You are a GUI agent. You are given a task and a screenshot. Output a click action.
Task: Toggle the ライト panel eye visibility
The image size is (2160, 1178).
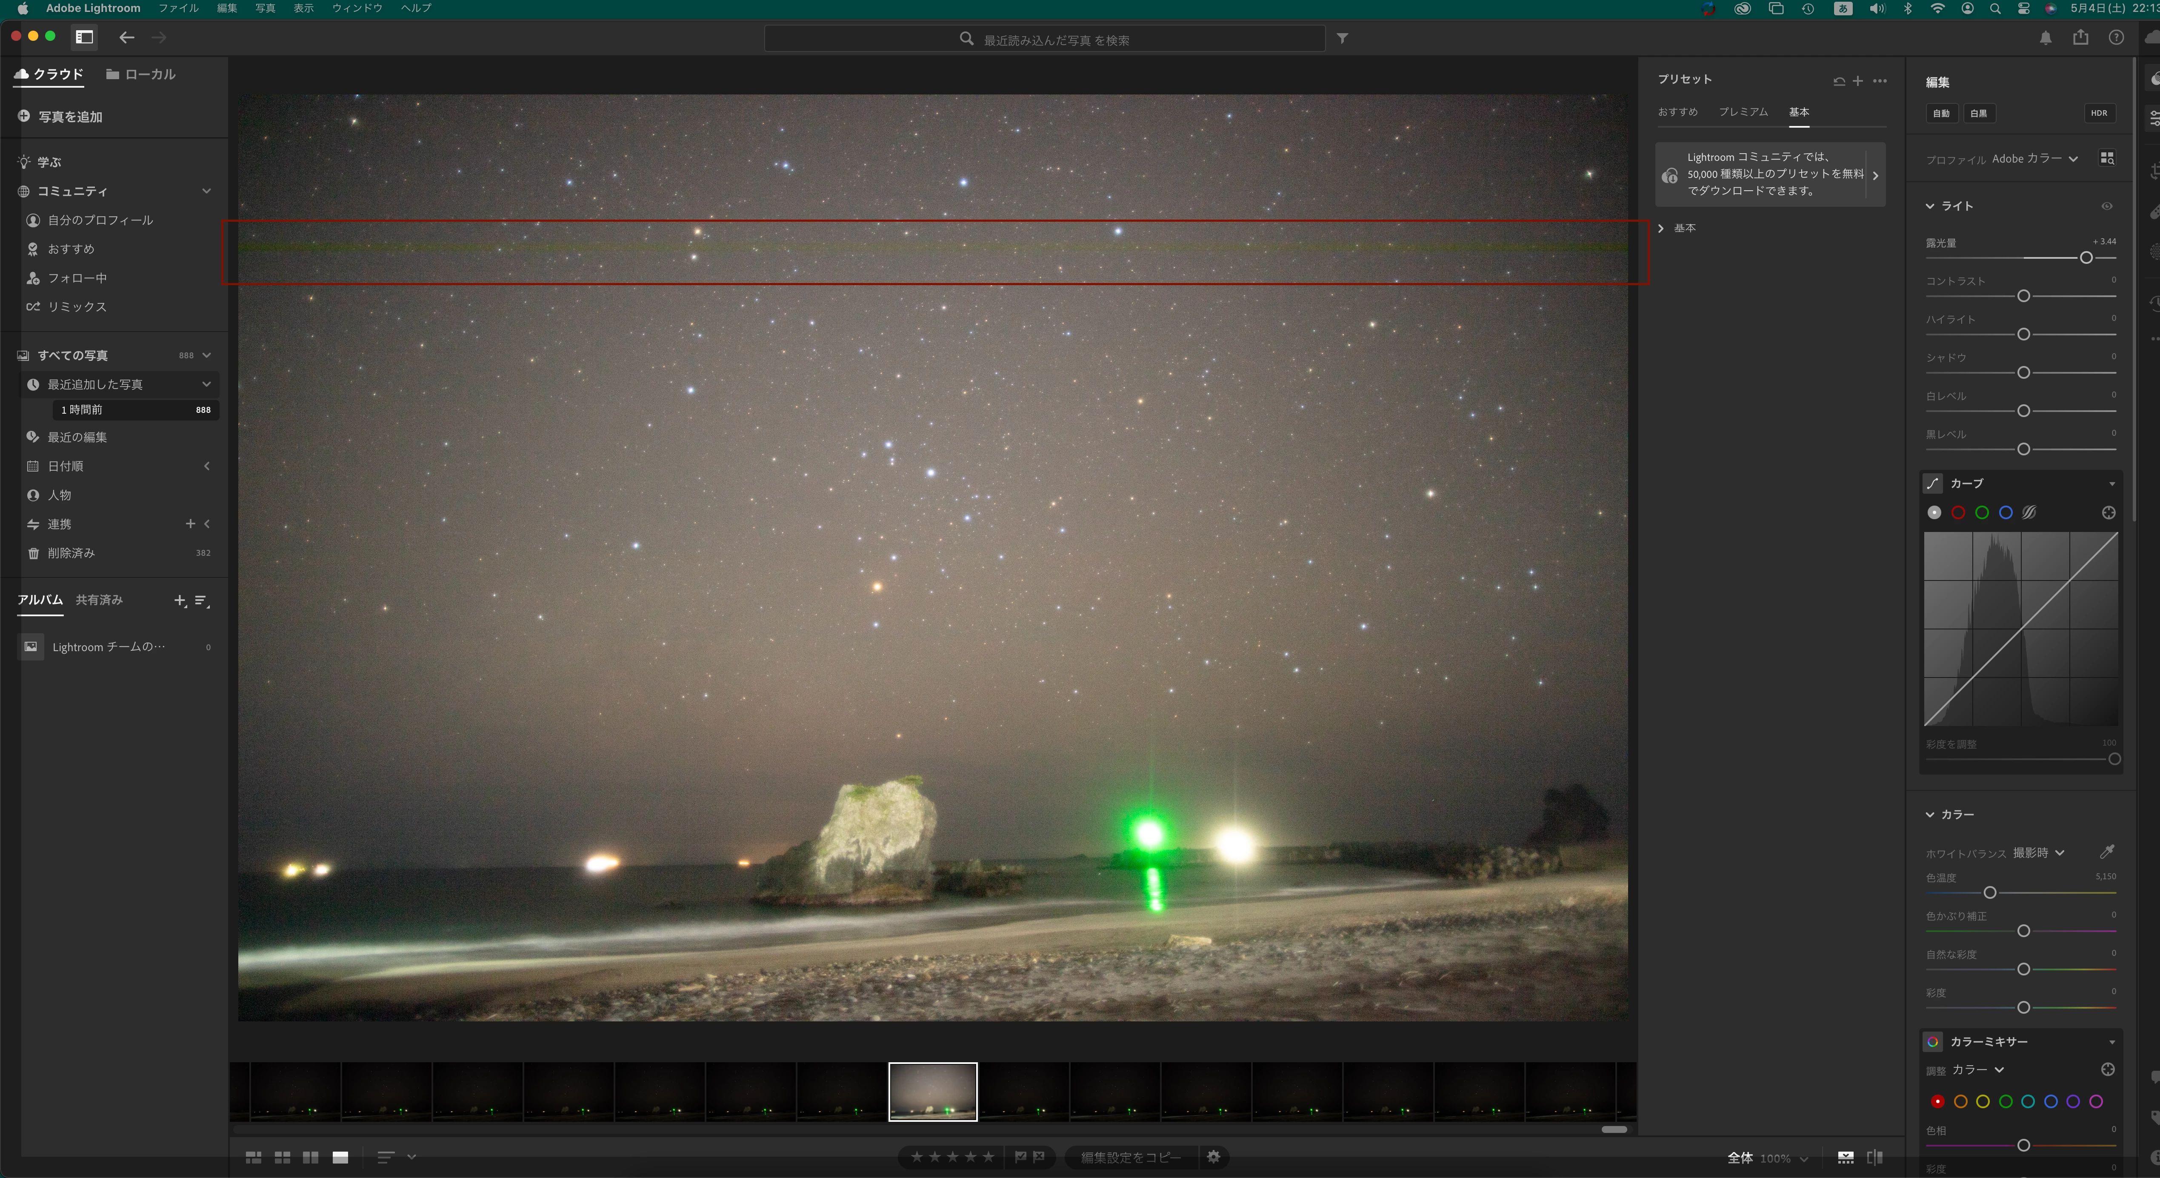[x=2106, y=206]
